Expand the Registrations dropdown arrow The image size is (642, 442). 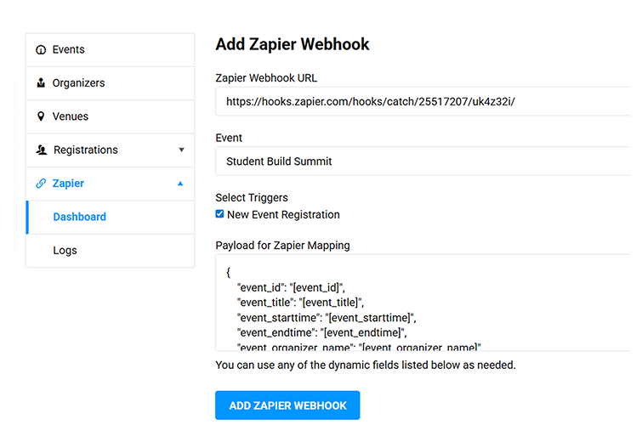click(x=181, y=150)
